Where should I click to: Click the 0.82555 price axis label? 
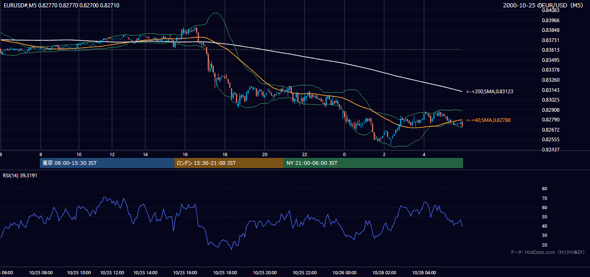click(x=550, y=140)
